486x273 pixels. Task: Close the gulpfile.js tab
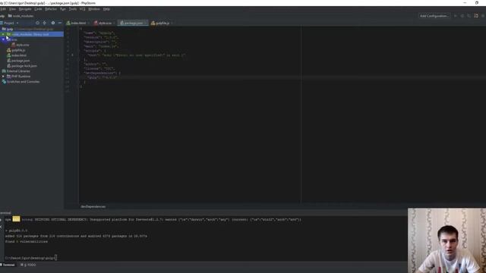tap(172, 24)
